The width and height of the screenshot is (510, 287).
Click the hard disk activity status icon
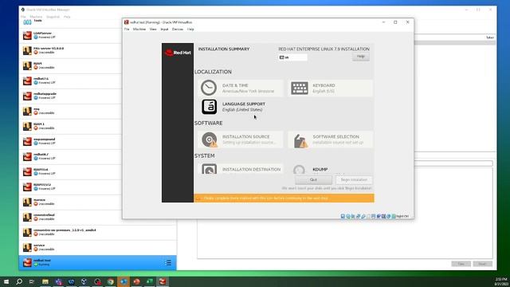(x=343, y=216)
